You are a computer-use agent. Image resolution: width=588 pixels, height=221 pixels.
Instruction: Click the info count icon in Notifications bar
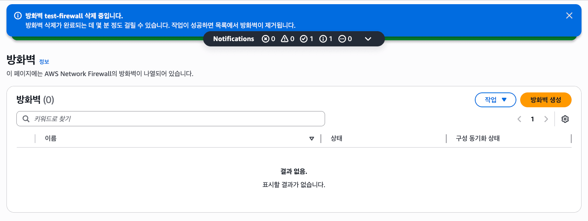(323, 39)
